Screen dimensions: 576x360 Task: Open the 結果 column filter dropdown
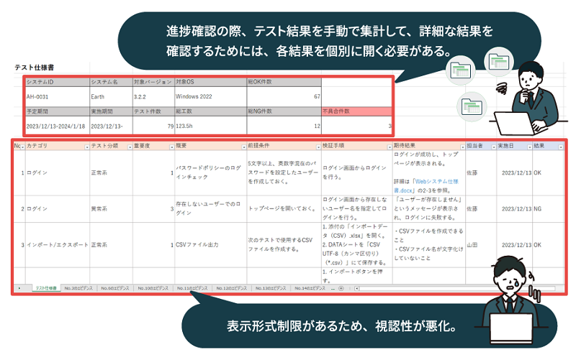coord(561,147)
